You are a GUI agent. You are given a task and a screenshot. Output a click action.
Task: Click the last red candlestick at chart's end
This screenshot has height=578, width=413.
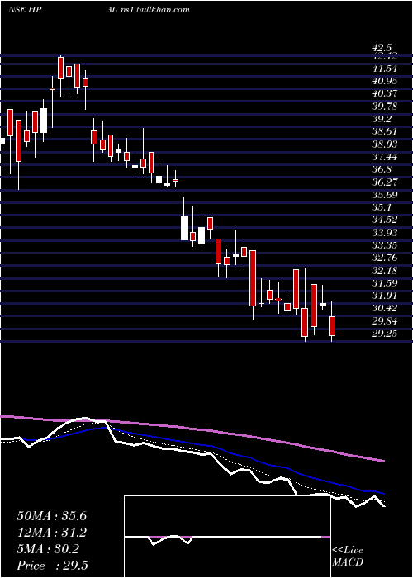pos(332,326)
